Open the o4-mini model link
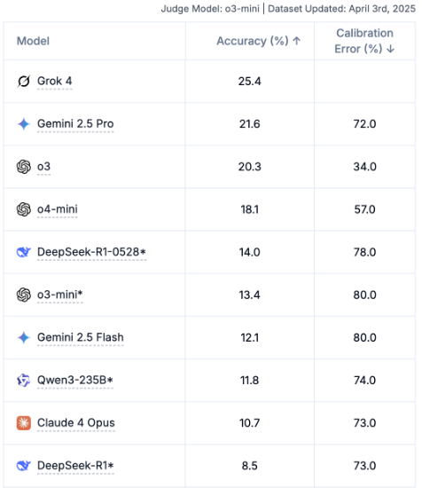This screenshot has width=422, height=488. [x=58, y=209]
